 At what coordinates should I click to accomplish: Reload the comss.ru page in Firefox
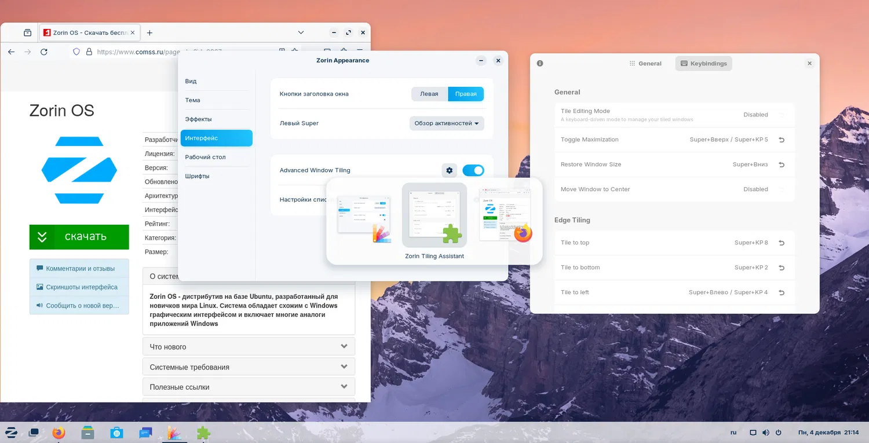[44, 52]
